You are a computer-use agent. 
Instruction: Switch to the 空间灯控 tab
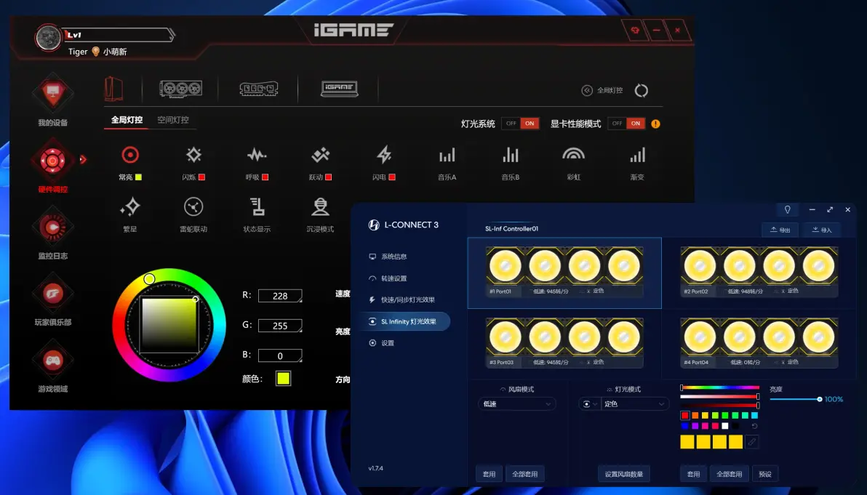click(x=173, y=120)
